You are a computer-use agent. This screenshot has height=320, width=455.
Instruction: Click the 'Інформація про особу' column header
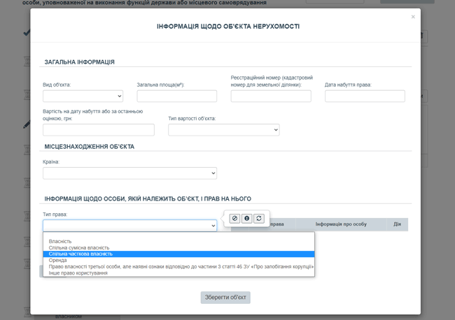point(341,224)
